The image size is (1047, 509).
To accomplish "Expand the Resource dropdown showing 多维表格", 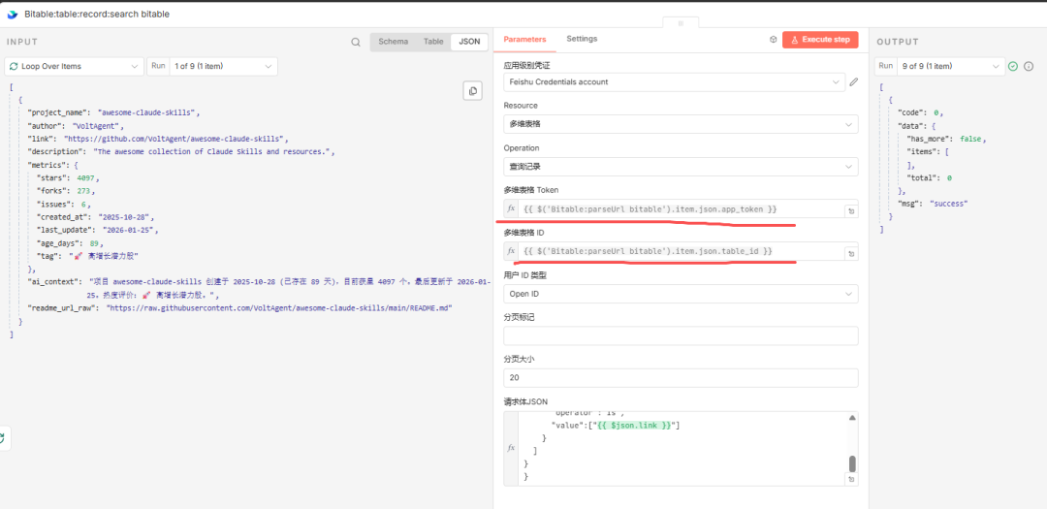I will click(680, 124).
